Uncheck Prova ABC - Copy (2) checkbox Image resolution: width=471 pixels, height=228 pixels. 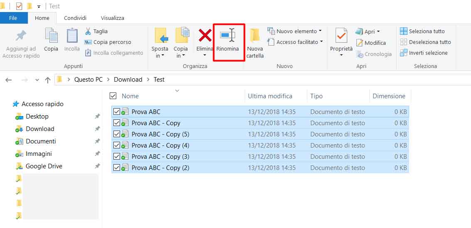click(x=117, y=167)
